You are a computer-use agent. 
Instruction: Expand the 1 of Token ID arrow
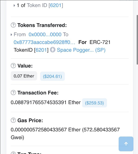(x=14, y=5)
